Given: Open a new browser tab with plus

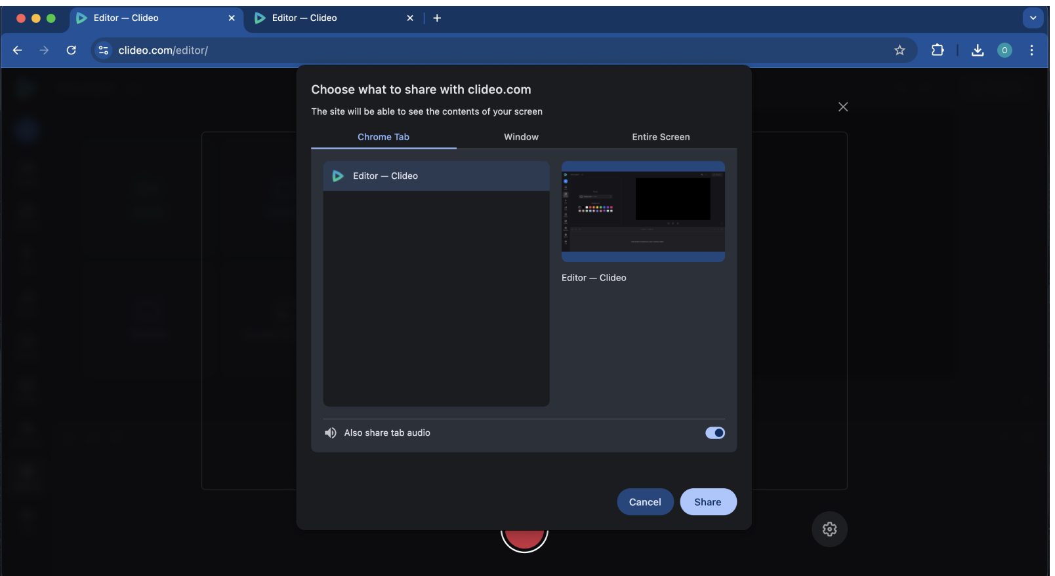Looking at the screenshot, I should tap(437, 18).
